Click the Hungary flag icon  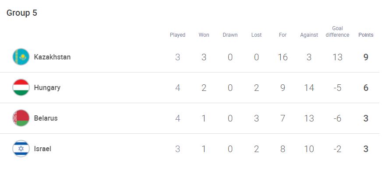coord(21,87)
